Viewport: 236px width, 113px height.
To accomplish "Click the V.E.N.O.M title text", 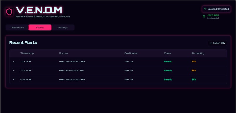I will click(39, 10).
